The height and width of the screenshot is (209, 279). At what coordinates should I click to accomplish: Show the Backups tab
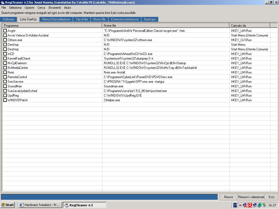[150, 19]
